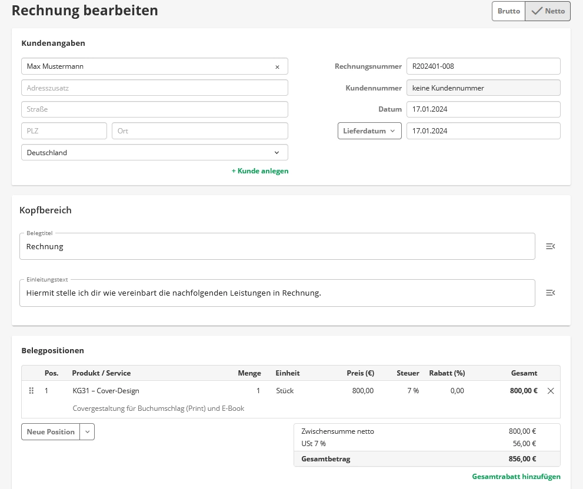This screenshot has width=583, height=489.
Task: Remove the KG31 Cover-Design line item
Action: (551, 391)
